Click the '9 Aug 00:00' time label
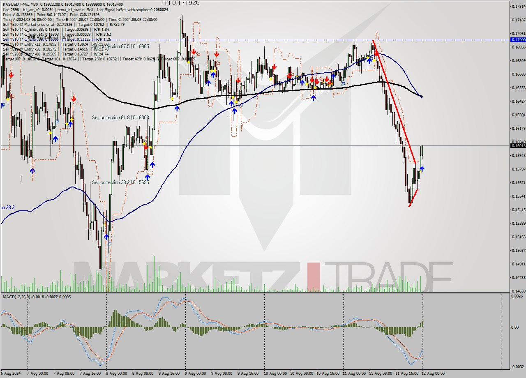Screen dimensions: 526x378 pyautogui.click(x=195, y=373)
